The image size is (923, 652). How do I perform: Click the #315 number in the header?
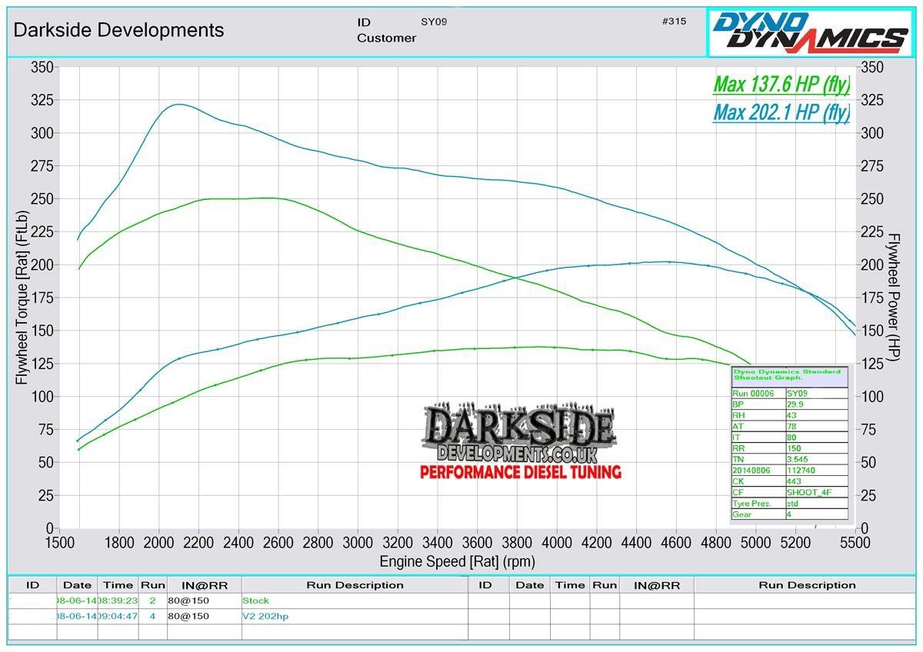click(x=674, y=22)
